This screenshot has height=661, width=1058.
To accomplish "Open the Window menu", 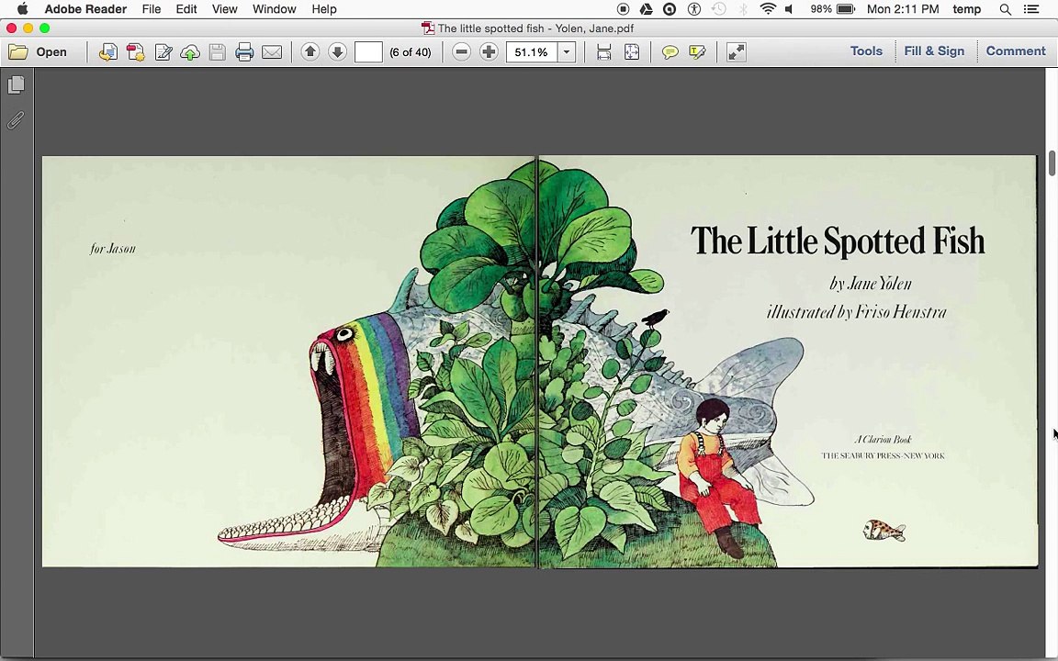I will click(x=274, y=9).
